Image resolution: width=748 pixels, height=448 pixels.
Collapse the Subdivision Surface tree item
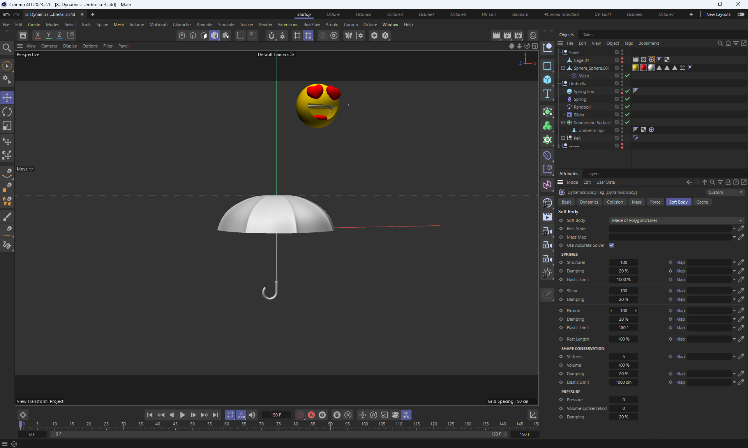[x=563, y=123]
